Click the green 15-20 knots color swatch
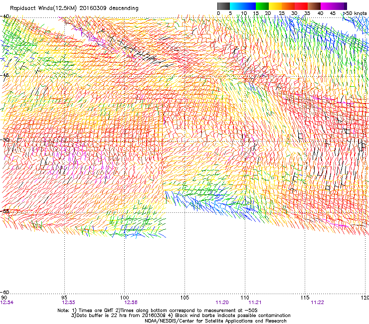 (x=262, y=6)
